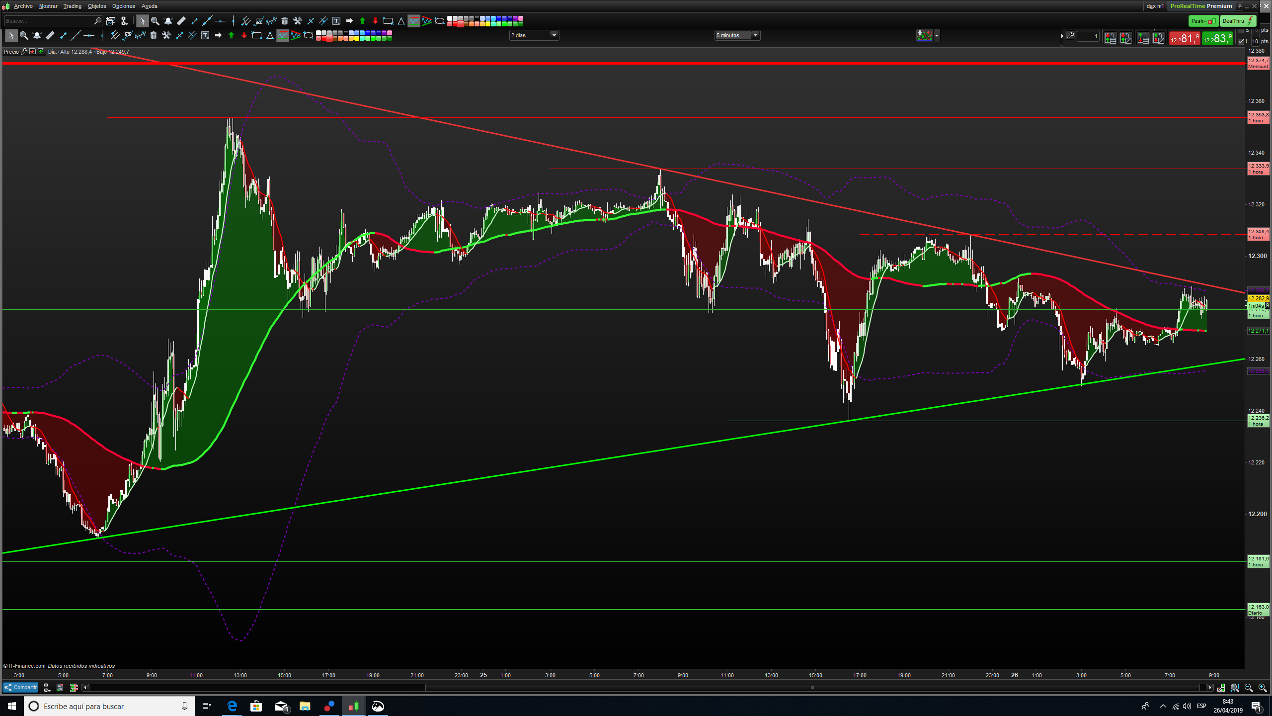Open the Objetos menu
The width and height of the screenshot is (1272, 716).
[x=97, y=6]
